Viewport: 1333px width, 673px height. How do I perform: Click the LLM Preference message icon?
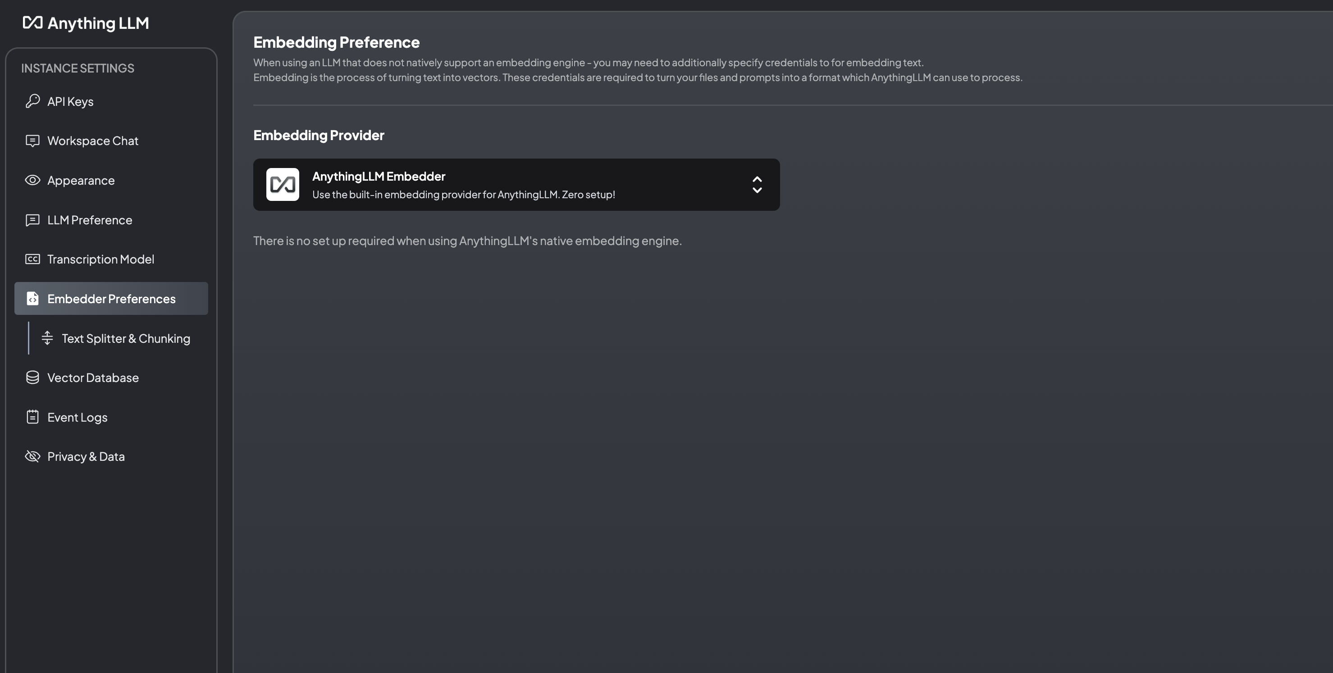pyautogui.click(x=32, y=220)
